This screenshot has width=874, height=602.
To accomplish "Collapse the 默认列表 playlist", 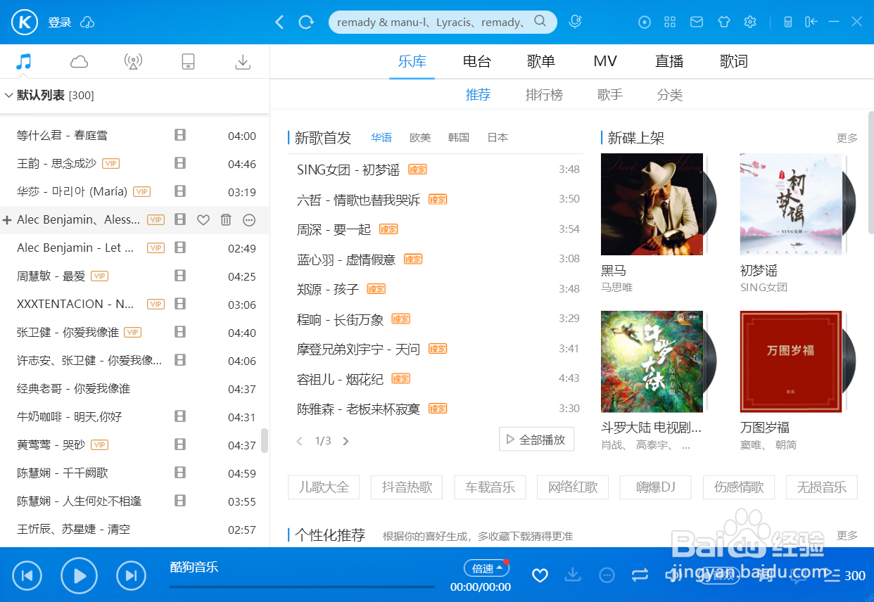I will (9, 95).
